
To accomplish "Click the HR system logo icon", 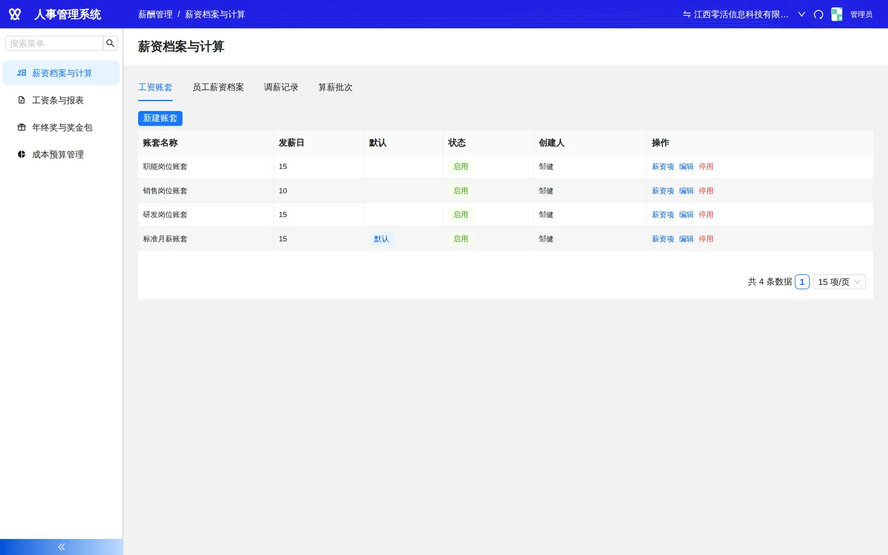I will point(15,14).
